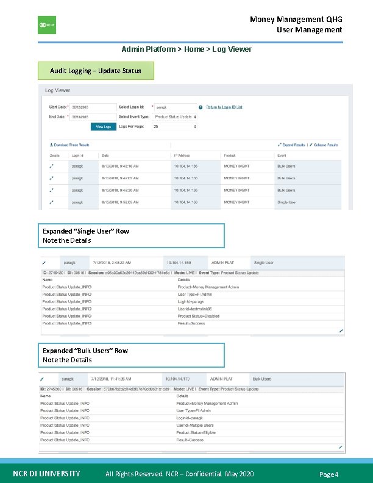
Task: Click the View Logs button
Action: [104, 127]
